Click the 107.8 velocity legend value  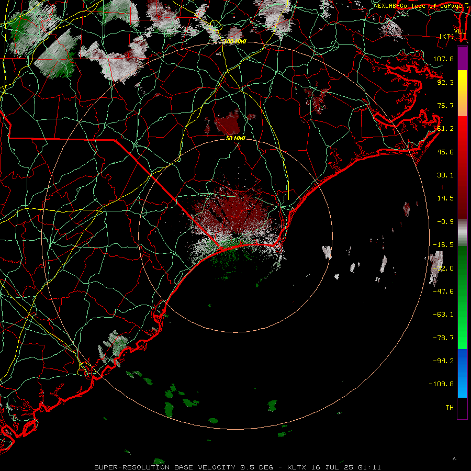pos(443,59)
